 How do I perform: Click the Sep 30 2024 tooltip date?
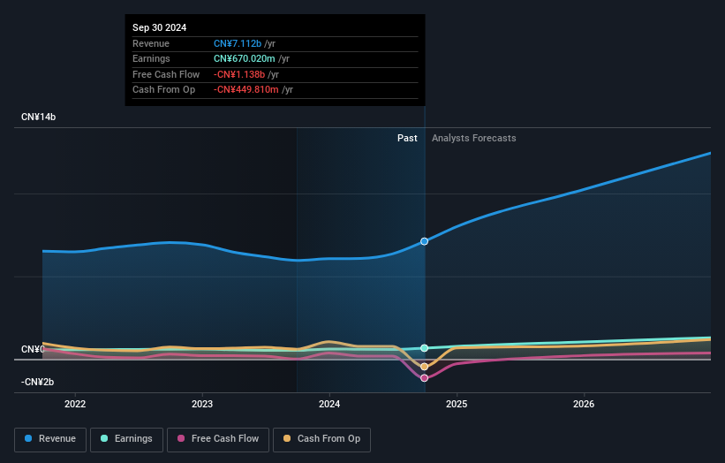pyautogui.click(x=160, y=28)
